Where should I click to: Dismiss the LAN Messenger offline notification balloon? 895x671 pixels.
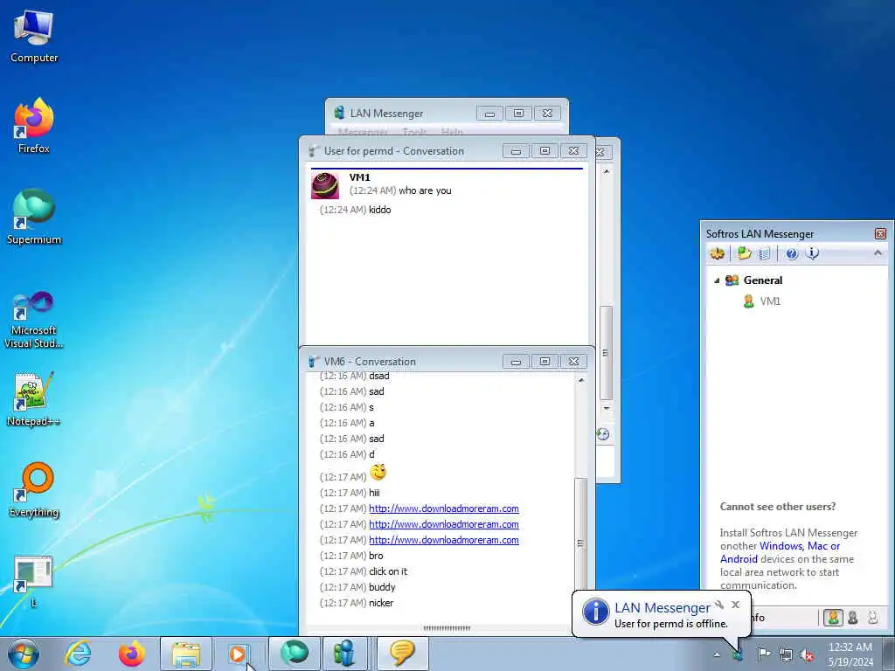[x=735, y=605]
